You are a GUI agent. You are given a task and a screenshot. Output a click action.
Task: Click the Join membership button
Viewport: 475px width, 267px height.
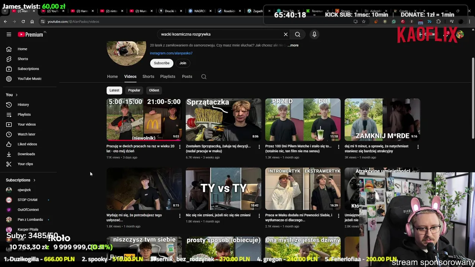[x=183, y=63]
